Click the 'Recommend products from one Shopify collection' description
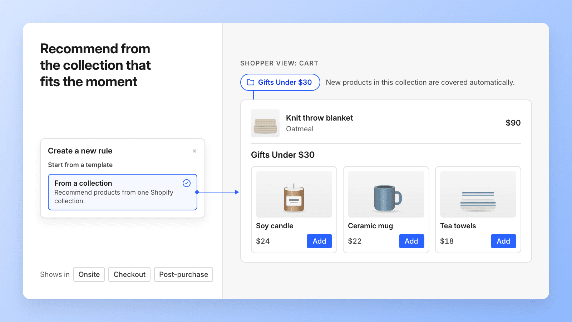The height and width of the screenshot is (322, 572). (x=114, y=197)
